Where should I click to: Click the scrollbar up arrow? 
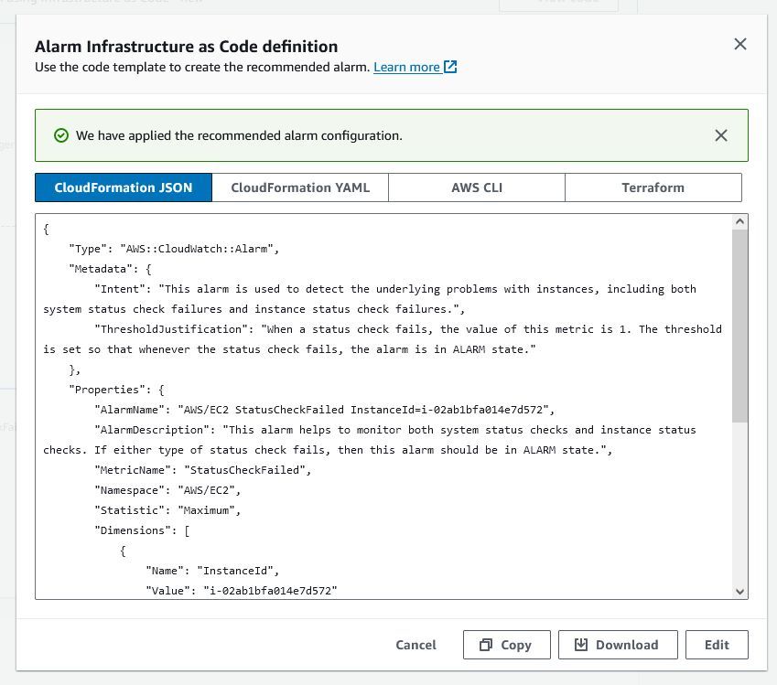click(x=740, y=219)
